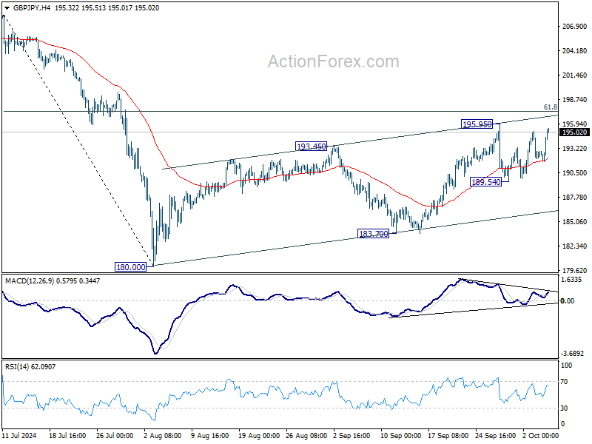Click the 24 Sep 16:00 time label
Screen dimensions: 592x444
[x=495, y=435]
